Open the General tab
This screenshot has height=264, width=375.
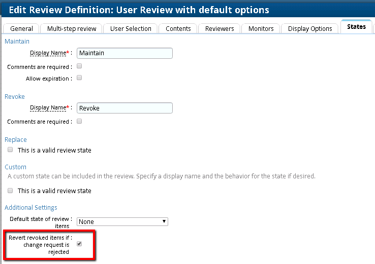pyautogui.click(x=21, y=29)
